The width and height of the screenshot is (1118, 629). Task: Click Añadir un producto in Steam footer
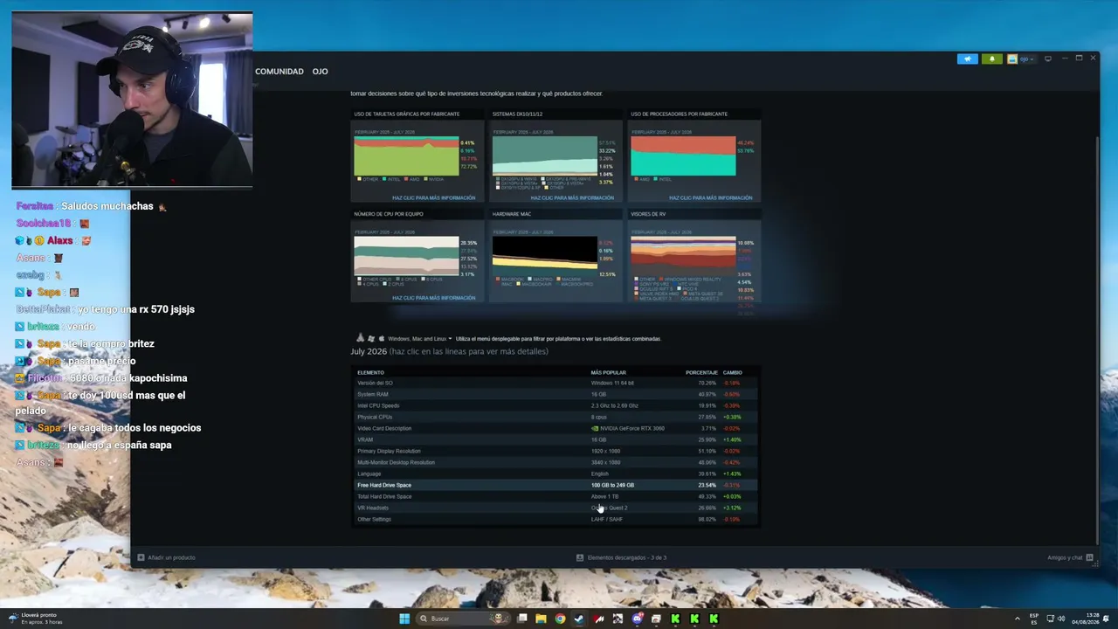point(166,557)
